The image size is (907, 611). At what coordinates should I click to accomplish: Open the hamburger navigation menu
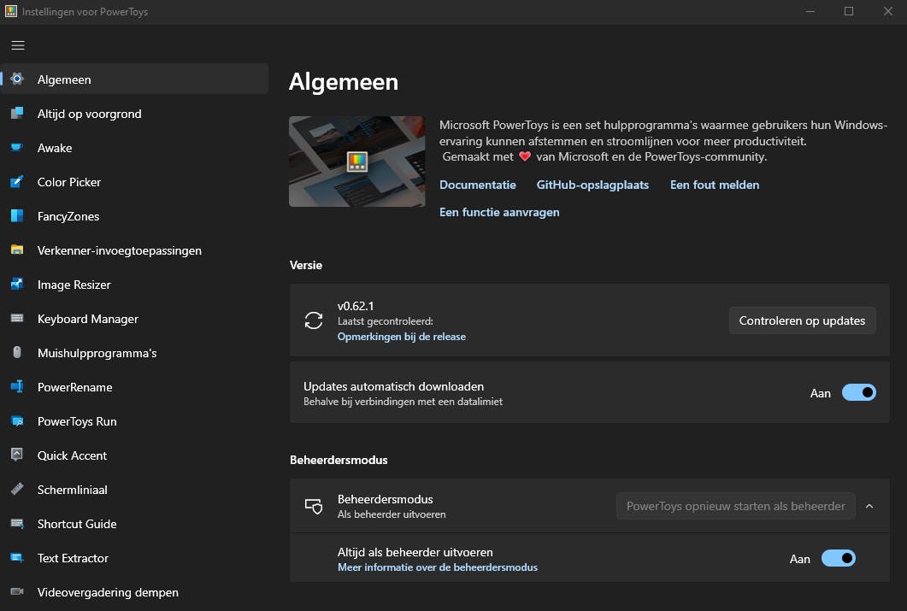(18, 45)
